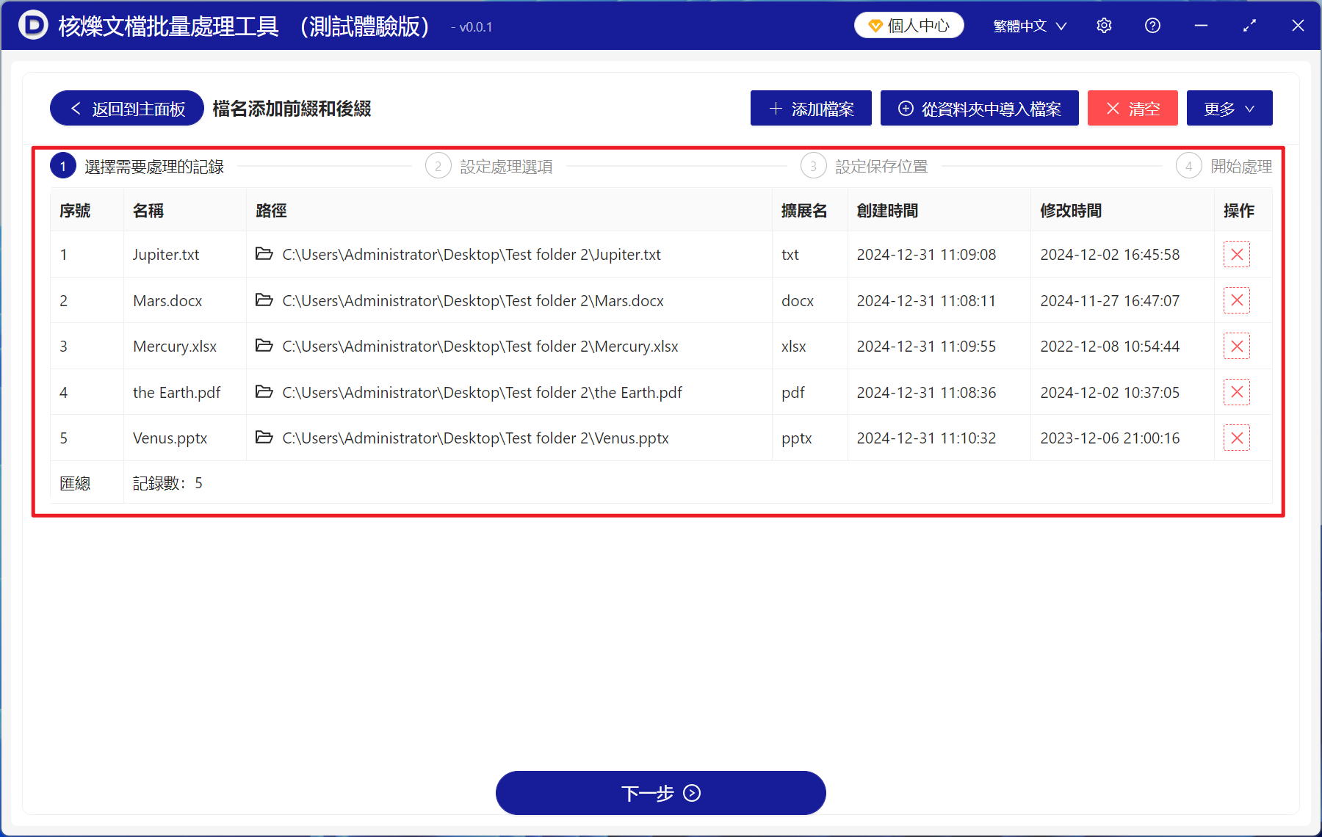Click the 記錄數: 5 summary text

coord(167,483)
